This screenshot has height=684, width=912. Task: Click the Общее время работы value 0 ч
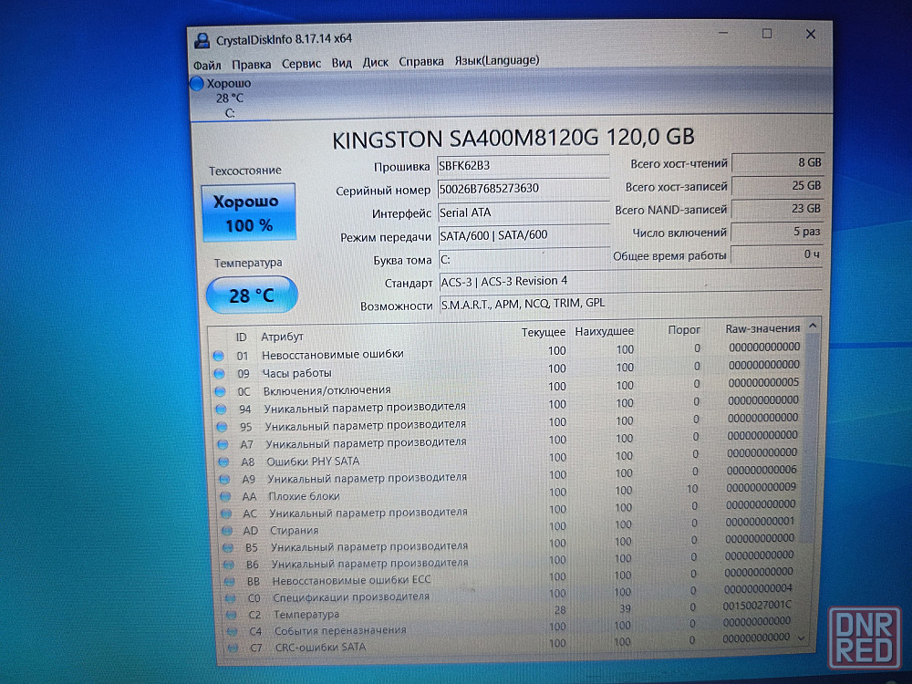click(x=776, y=254)
